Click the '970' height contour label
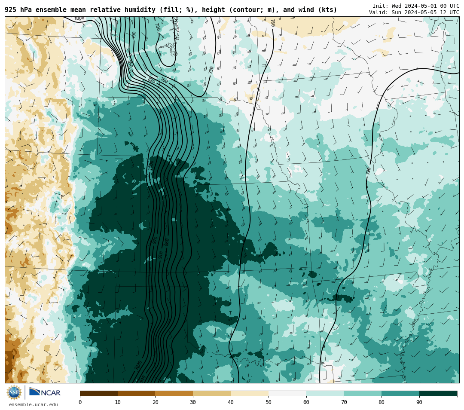Viewport: 464px width, 410px height. (155, 240)
